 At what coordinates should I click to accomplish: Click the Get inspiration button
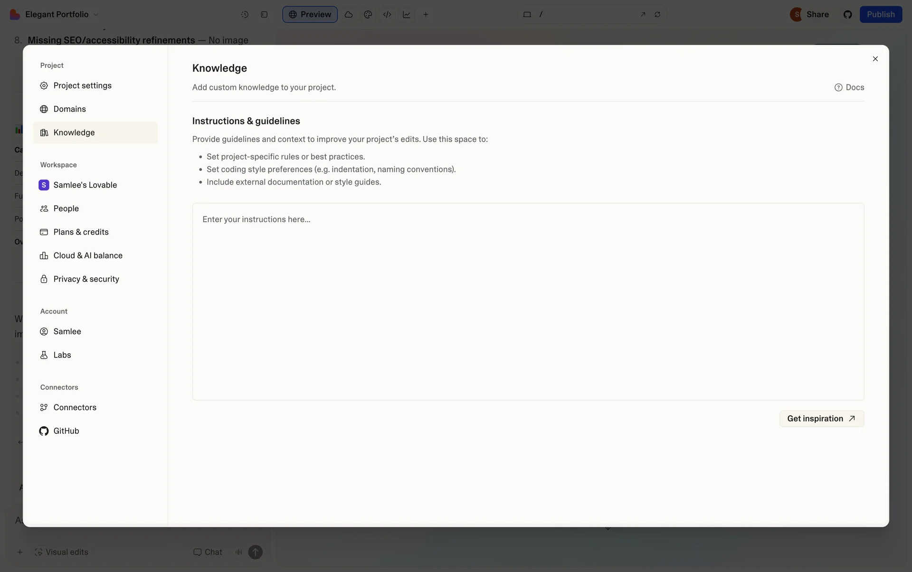pyautogui.click(x=821, y=419)
